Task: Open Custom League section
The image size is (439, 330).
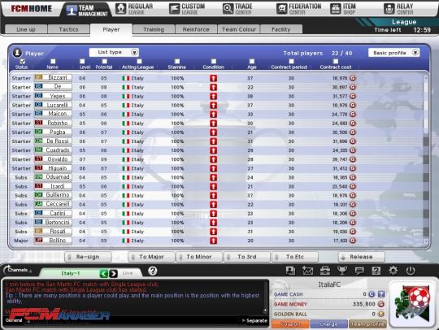Action: click(x=187, y=9)
